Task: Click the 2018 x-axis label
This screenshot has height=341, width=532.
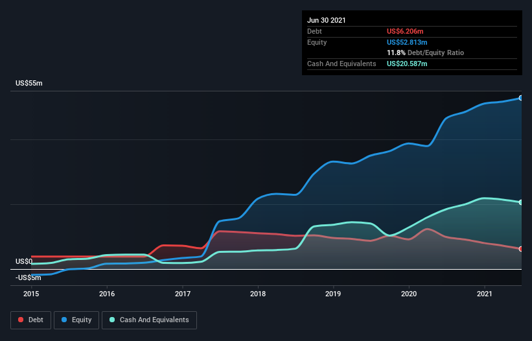Action: pos(258,294)
